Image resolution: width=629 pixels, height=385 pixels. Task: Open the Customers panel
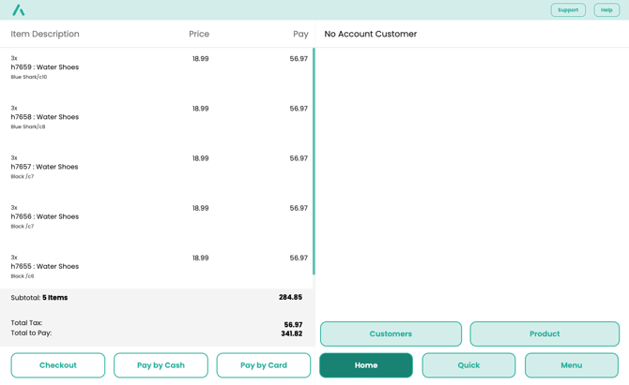point(391,333)
